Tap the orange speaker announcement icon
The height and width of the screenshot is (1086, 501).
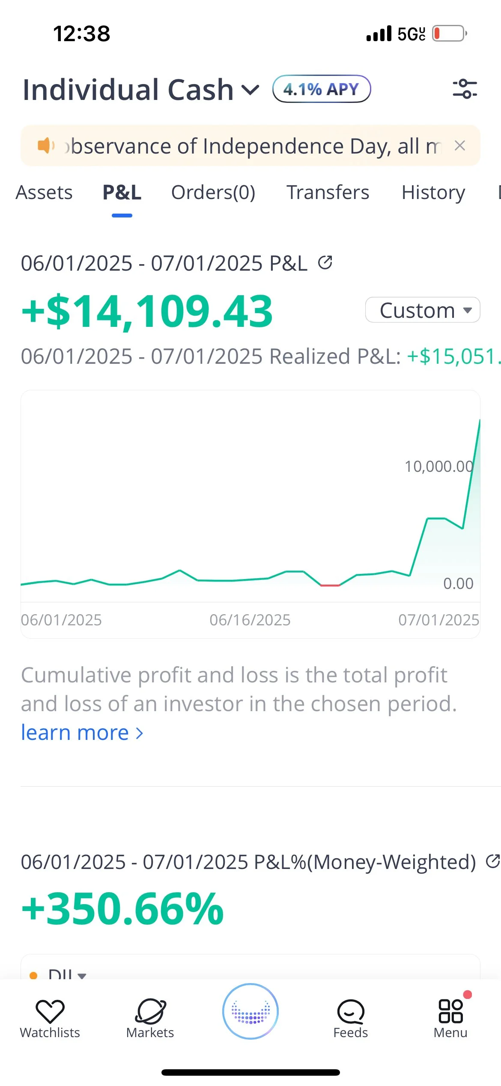pos(45,146)
